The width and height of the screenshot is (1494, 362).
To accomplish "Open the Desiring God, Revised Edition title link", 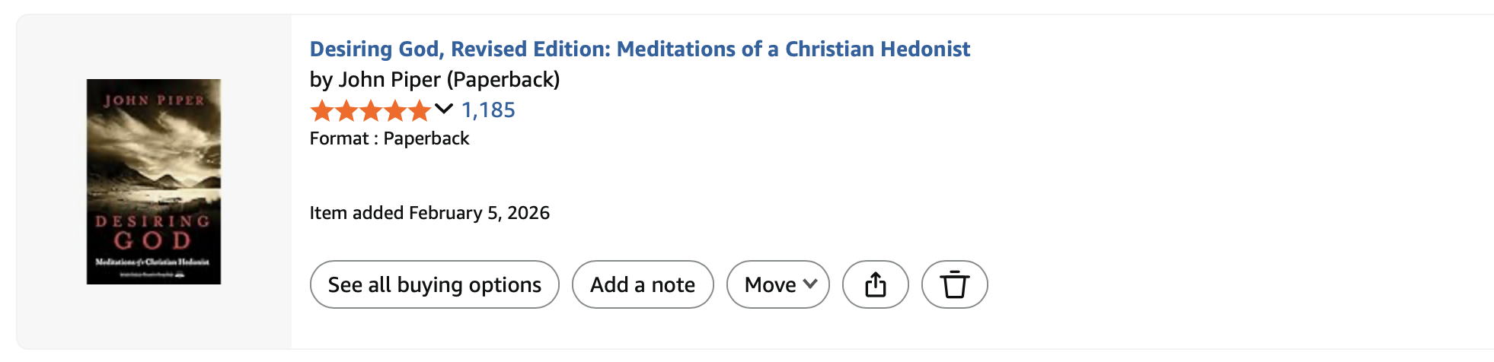I will [x=640, y=49].
